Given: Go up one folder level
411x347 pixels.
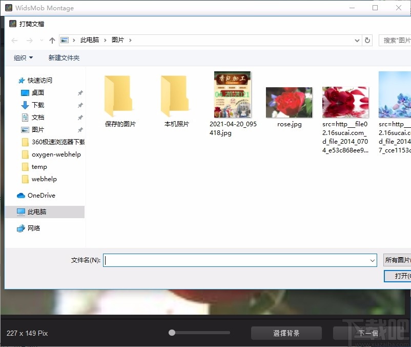Looking at the screenshot, I should pos(52,40).
